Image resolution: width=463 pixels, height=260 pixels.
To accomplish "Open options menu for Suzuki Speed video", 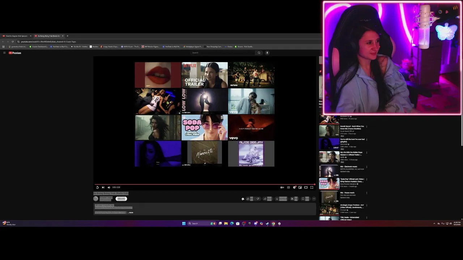I will pyautogui.click(x=366, y=127).
